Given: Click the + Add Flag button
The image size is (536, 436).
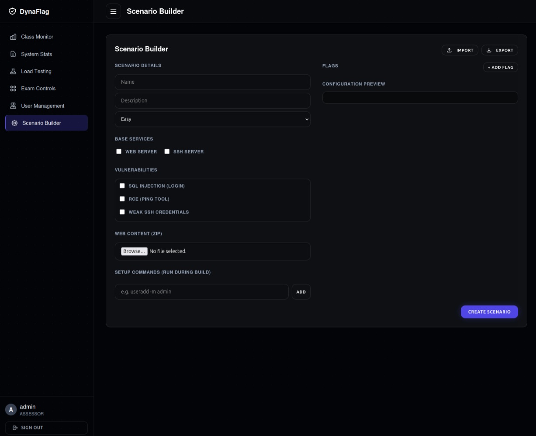Looking at the screenshot, I should click(501, 67).
